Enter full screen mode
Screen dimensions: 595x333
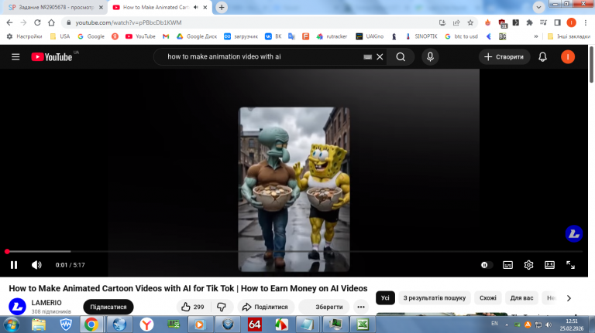click(x=570, y=265)
